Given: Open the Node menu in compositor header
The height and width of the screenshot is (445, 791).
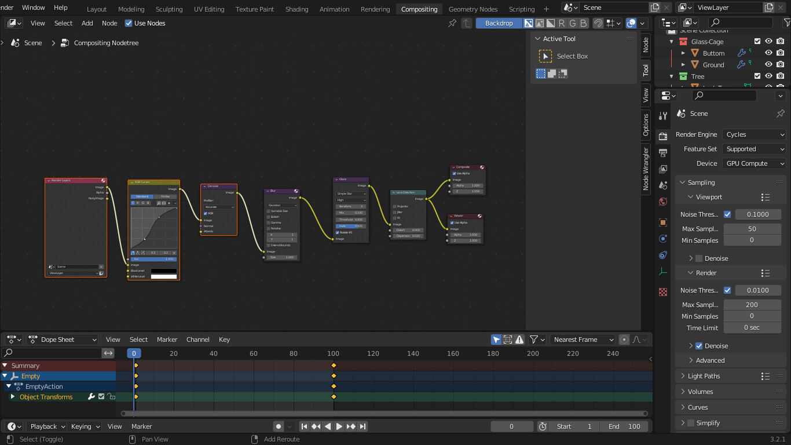Looking at the screenshot, I should pyautogui.click(x=109, y=23).
